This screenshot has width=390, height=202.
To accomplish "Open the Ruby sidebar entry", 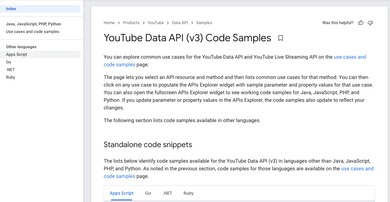I will click(10, 77).
